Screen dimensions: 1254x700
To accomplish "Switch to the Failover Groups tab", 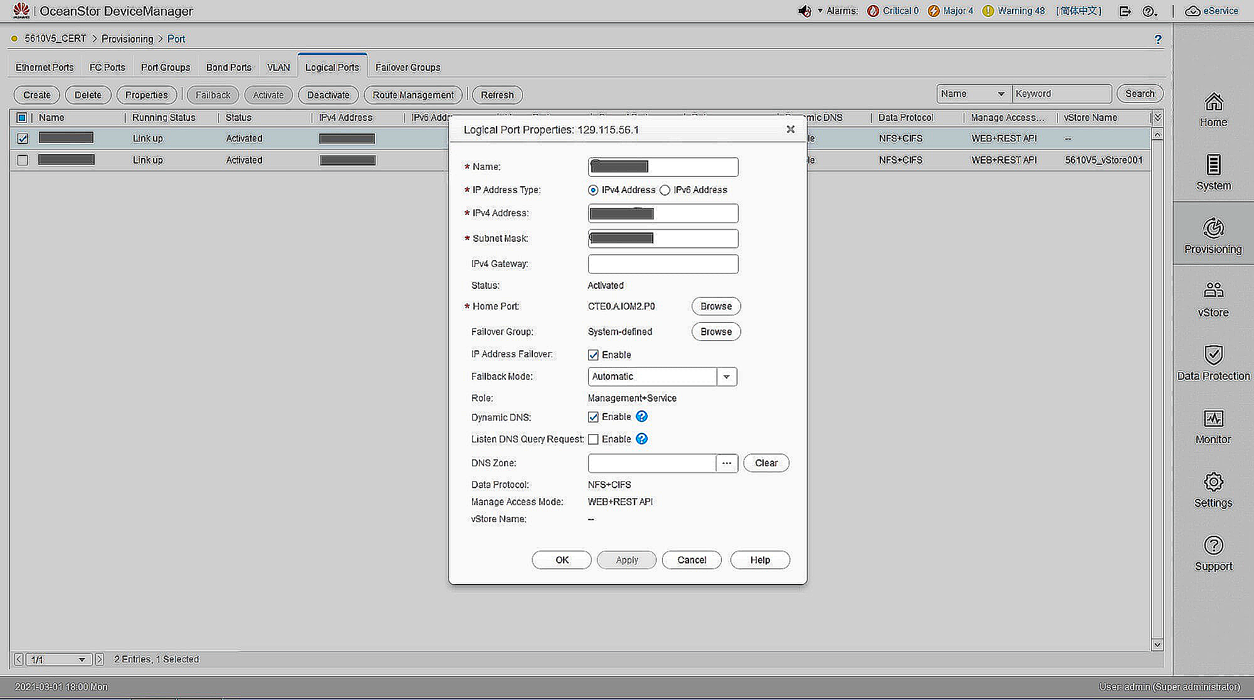I will click(408, 67).
